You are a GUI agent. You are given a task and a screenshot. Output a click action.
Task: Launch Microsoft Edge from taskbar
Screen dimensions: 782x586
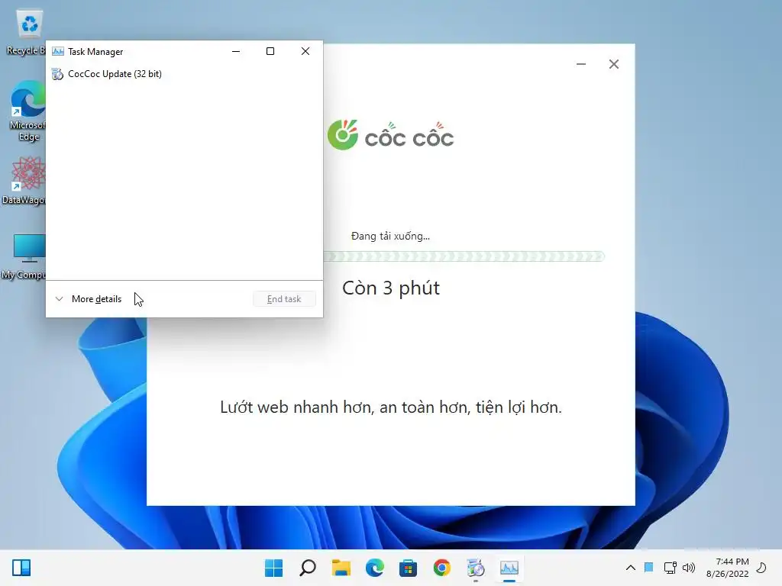pyautogui.click(x=374, y=568)
